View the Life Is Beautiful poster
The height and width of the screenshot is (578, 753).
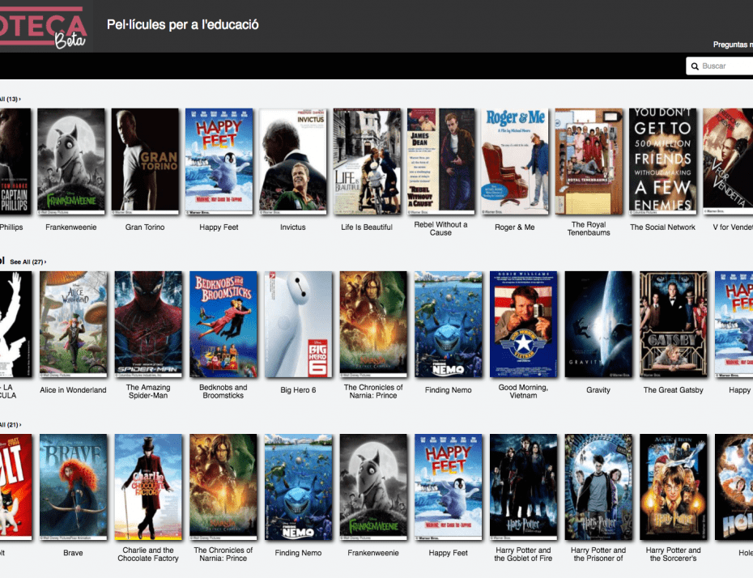[x=367, y=161]
